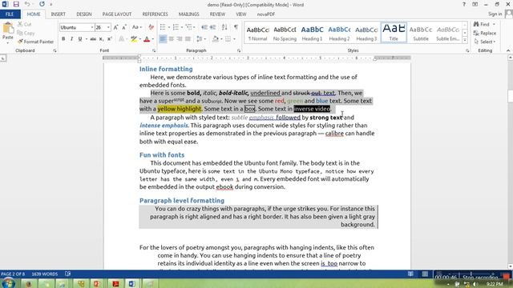Click the Bullets list icon
The height and width of the screenshot is (288, 513).
(163, 27)
